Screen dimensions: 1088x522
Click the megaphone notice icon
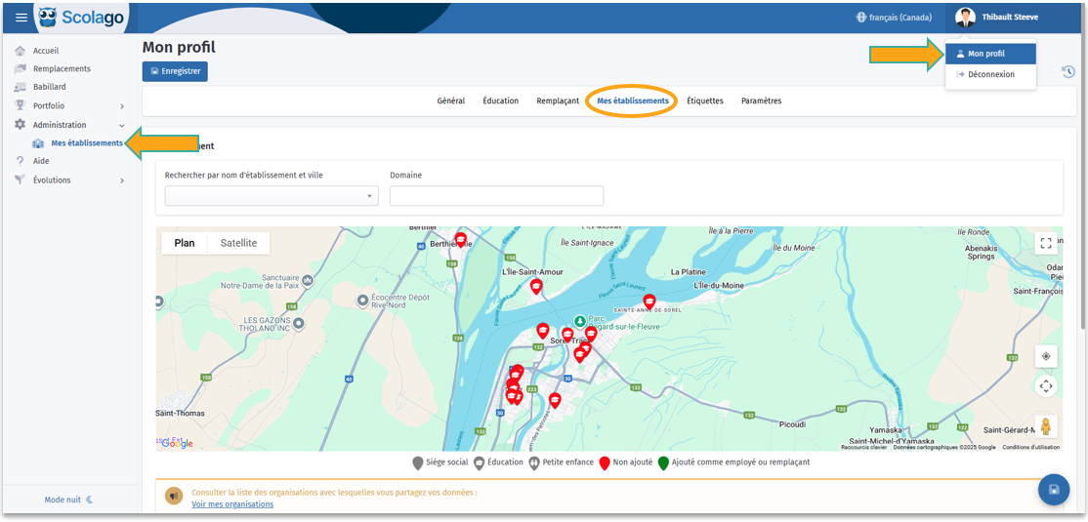(174, 497)
